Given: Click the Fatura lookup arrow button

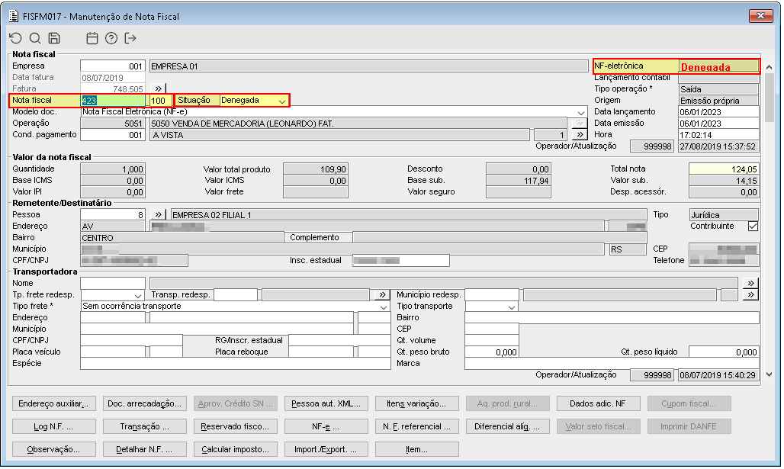Looking at the screenshot, I should (158, 88).
